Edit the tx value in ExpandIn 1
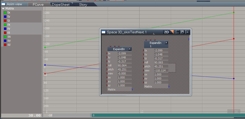 point(161,50)
